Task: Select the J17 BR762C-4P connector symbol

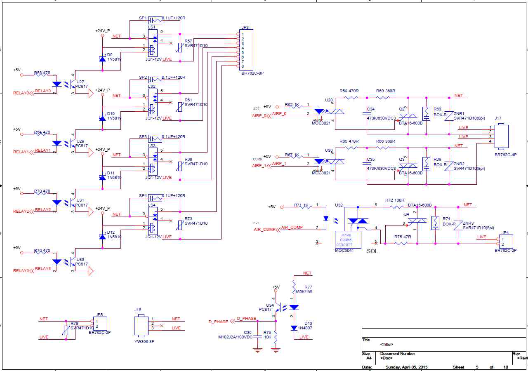Action: coord(502,136)
